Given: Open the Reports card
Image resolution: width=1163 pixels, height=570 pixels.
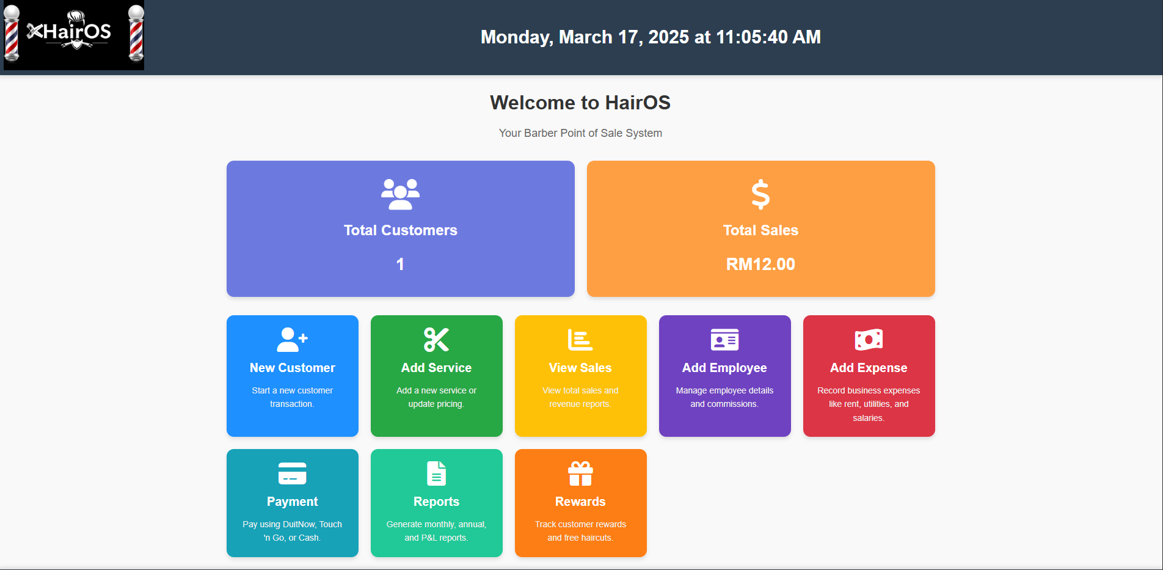Looking at the screenshot, I should (436, 503).
